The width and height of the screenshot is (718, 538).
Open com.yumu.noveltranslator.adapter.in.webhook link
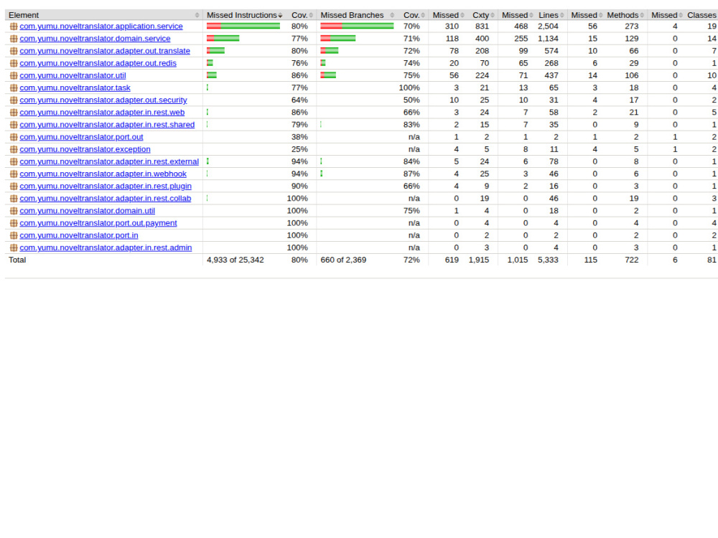coord(103,174)
